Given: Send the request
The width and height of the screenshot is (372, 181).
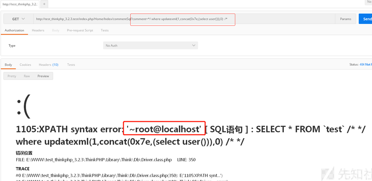Looking at the screenshot, I should [x=365, y=19].
